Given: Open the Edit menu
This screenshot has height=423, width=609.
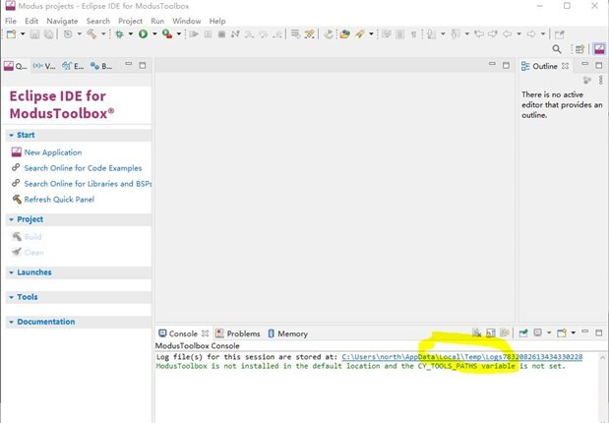Looking at the screenshot, I should (x=31, y=21).
